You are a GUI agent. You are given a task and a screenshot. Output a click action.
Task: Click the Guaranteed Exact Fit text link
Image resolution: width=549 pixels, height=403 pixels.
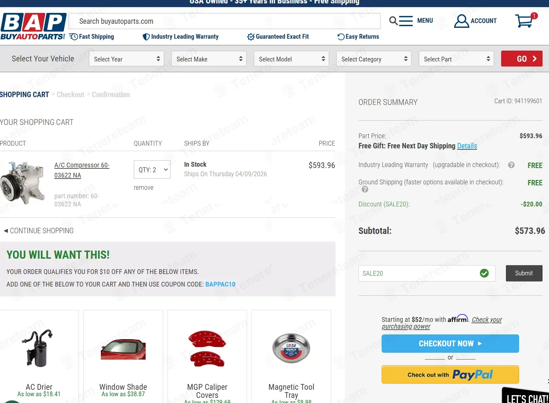(x=282, y=37)
